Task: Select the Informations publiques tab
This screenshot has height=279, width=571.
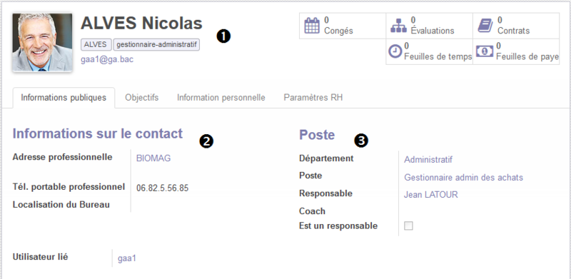Action: [x=64, y=98]
